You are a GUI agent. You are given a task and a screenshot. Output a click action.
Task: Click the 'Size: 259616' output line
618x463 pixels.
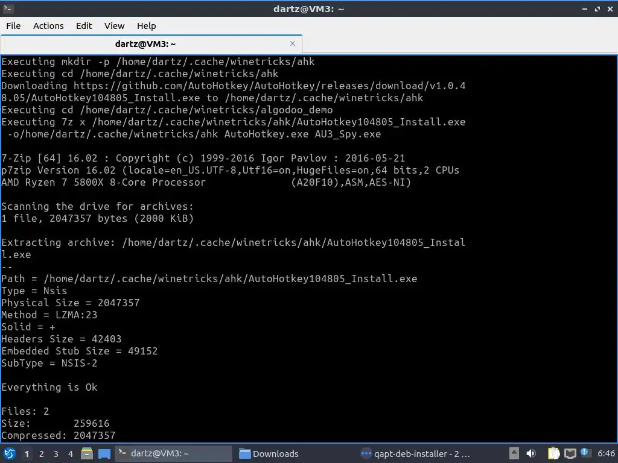click(x=55, y=424)
